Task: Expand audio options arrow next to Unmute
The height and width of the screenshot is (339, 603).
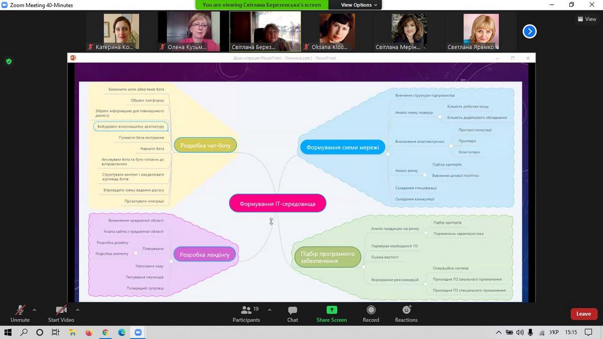Action: [34, 310]
